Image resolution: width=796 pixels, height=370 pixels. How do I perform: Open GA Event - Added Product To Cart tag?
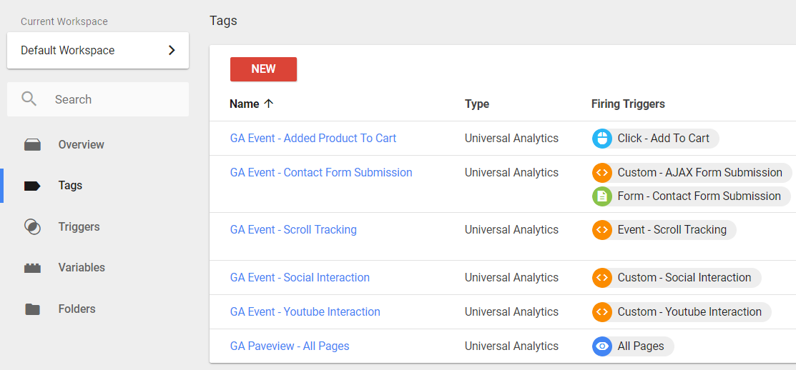click(313, 139)
